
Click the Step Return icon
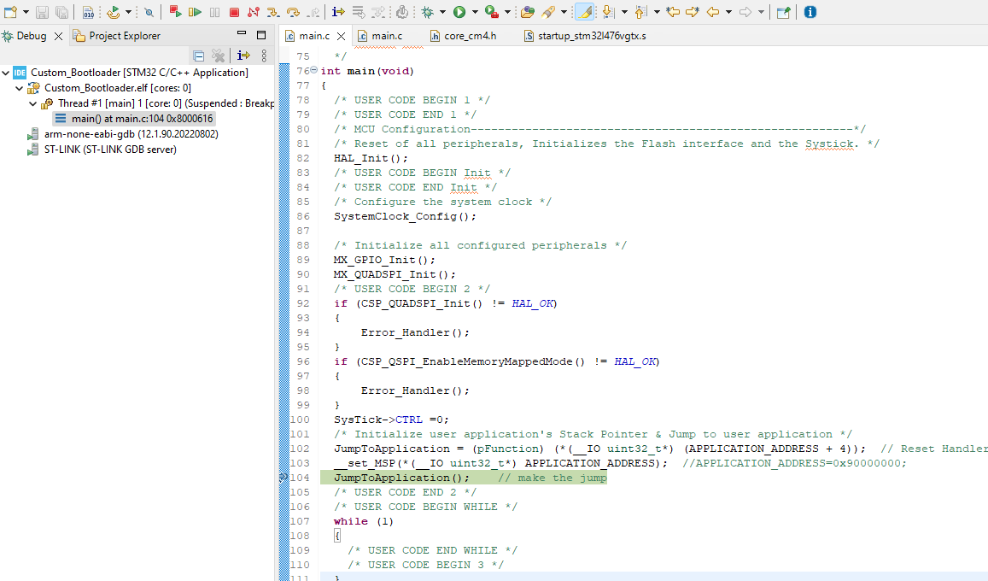(313, 12)
